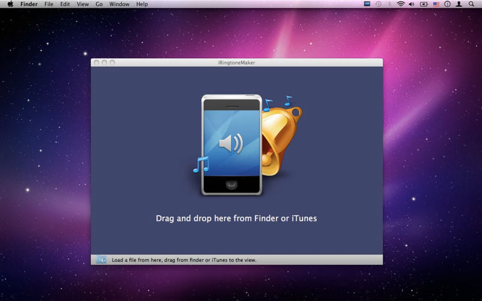Open the Window menu

[119, 4]
